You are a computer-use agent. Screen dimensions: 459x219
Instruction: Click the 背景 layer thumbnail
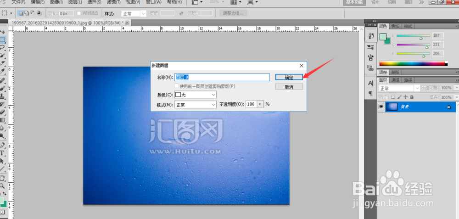[x=392, y=107]
